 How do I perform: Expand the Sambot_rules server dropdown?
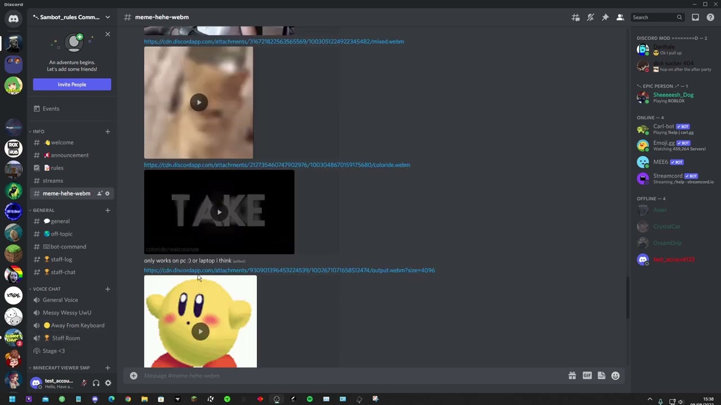tap(108, 17)
